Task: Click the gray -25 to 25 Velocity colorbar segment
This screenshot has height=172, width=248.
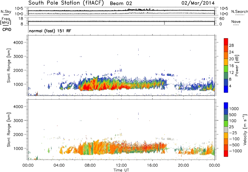Action: tap(226, 129)
